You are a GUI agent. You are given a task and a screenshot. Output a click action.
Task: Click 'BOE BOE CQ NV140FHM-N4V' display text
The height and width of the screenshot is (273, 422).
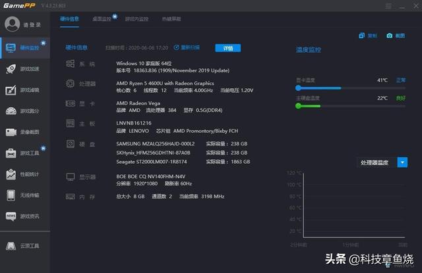click(x=151, y=176)
